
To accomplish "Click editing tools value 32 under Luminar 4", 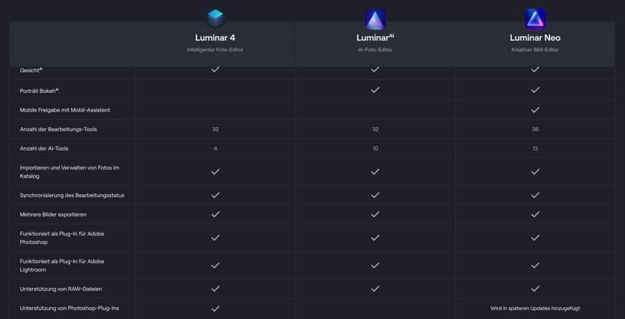I will pyautogui.click(x=215, y=129).
